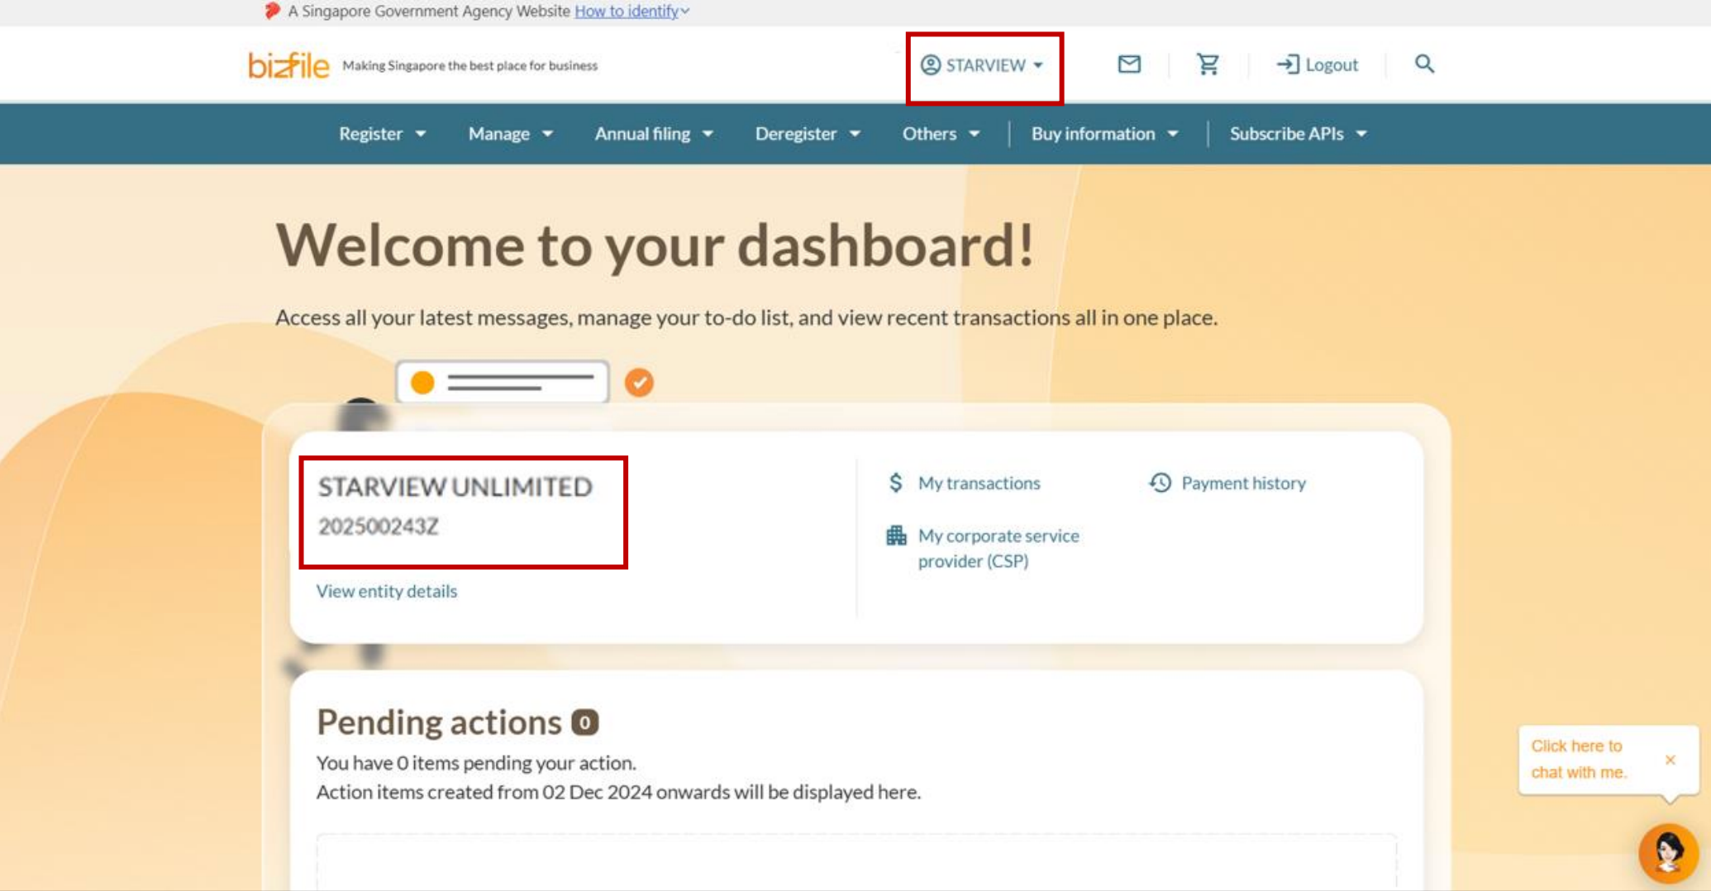
Task: Click the Payment history clock icon
Action: (1161, 483)
